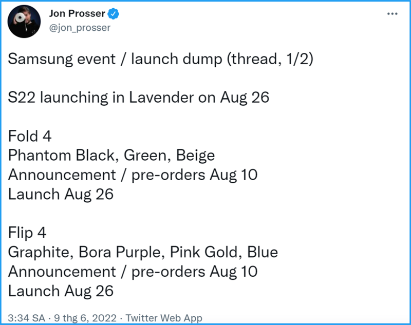Viewport: 411px width, 325px height.
Task: Open the Twitter Web App source link
Action: tap(164, 318)
